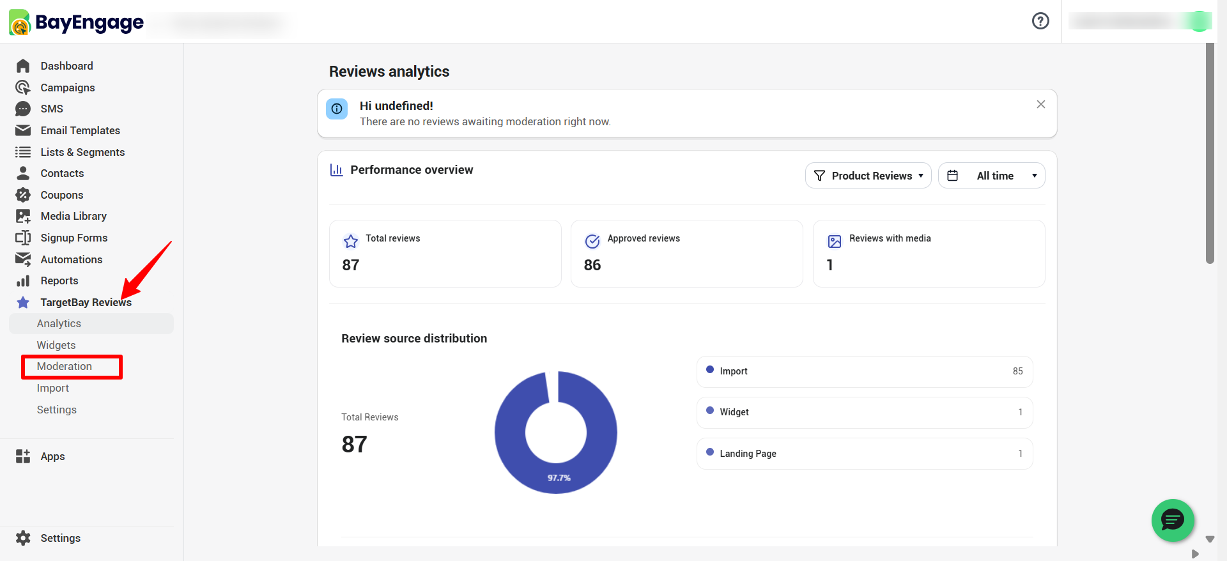Open the help question mark icon

1040,21
